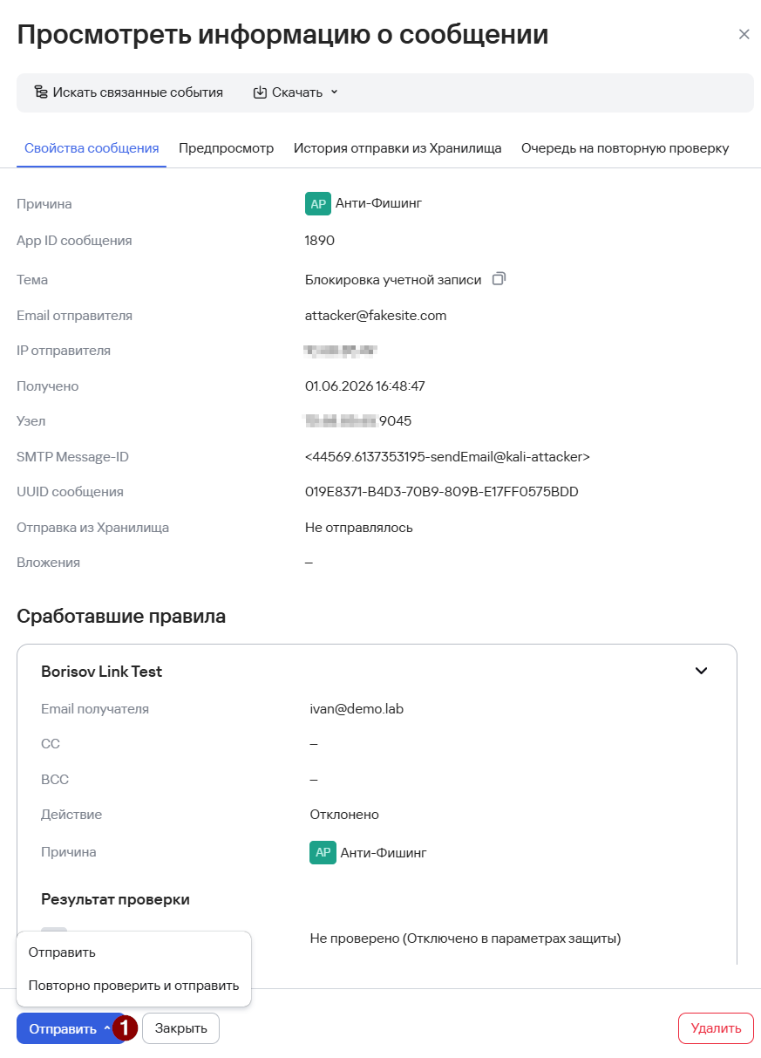Copy the message subject with copy icon
Image resolution: width=761 pixels, height=1058 pixels.
tap(499, 279)
